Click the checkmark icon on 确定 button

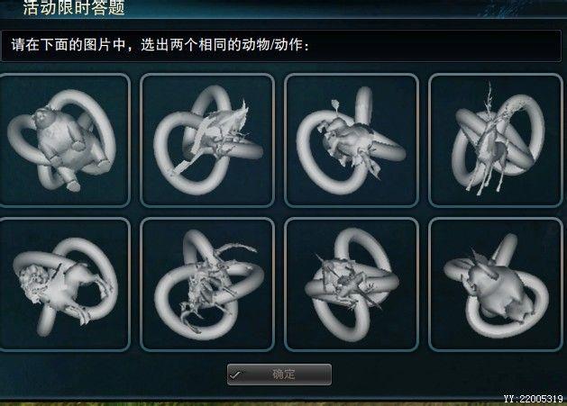[x=235, y=374]
